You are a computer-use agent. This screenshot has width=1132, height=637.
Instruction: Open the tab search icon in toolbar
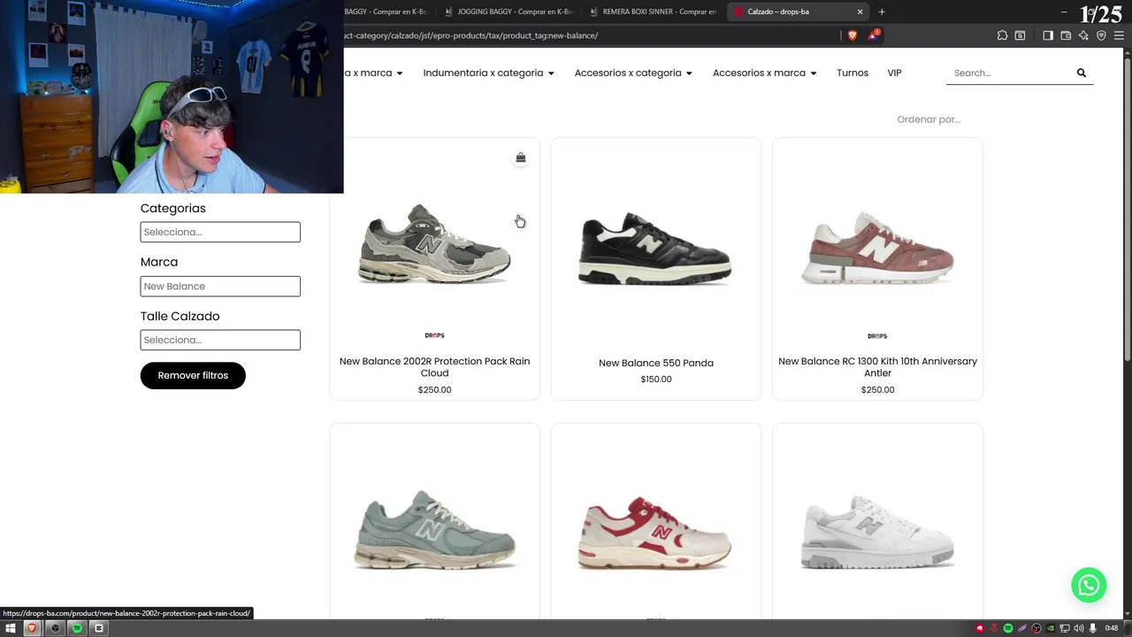[1020, 35]
